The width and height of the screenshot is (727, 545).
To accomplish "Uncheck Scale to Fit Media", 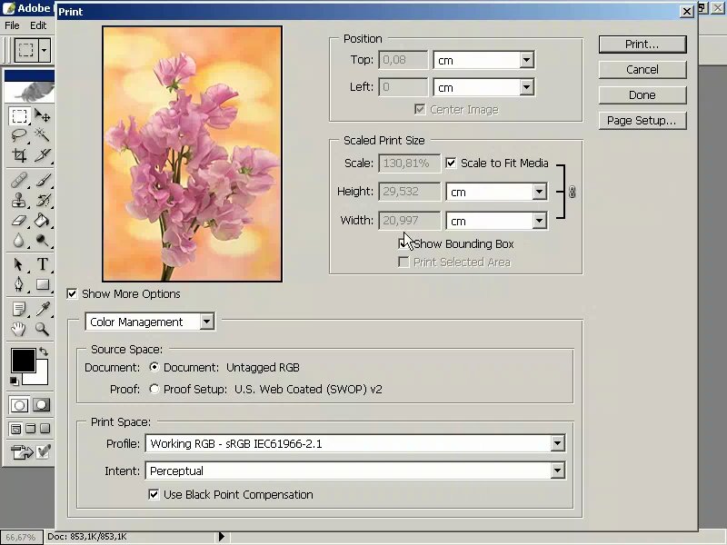I will click(x=451, y=163).
